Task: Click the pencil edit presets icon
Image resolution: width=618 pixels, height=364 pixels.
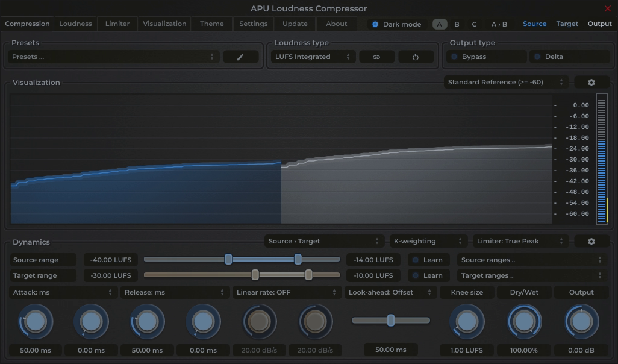Action: pyautogui.click(x=240, y=57)
